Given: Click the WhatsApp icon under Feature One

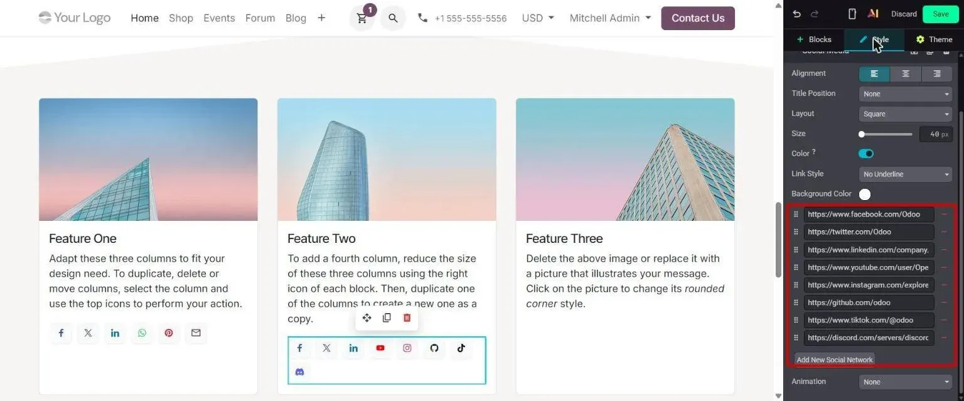Looking at the screenshot, I should (x=142, y=333).
